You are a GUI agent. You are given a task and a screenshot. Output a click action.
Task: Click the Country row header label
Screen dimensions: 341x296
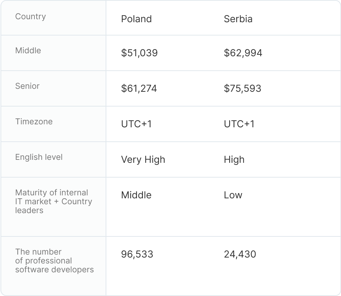(30, 17)
